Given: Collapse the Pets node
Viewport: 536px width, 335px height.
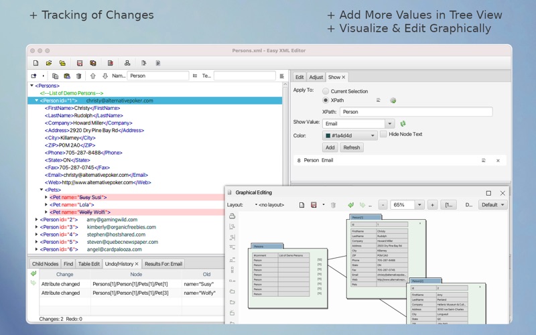Looking at the screenshot, I should [42, 190].
